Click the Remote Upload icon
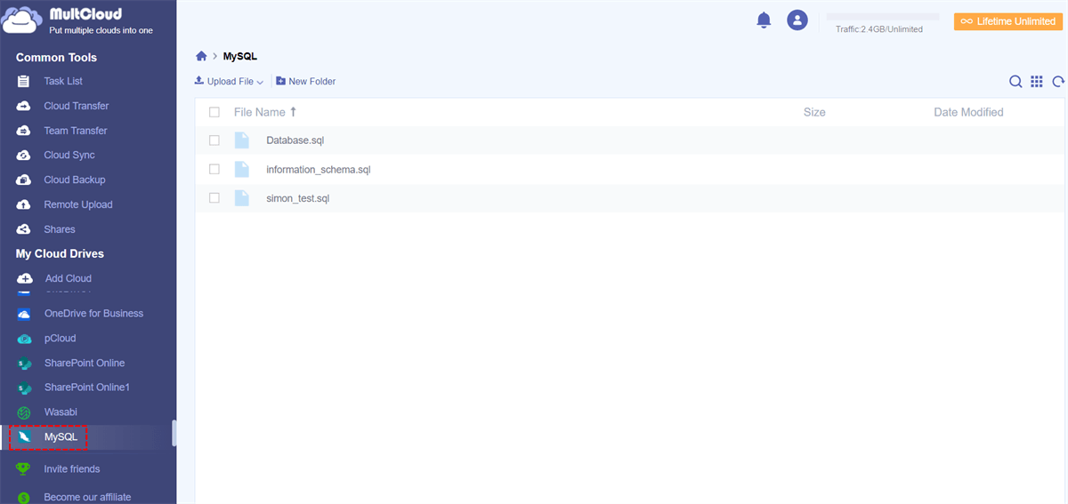Image resolution: width=1068 pixels, height=504 pixels. point(24,204)
